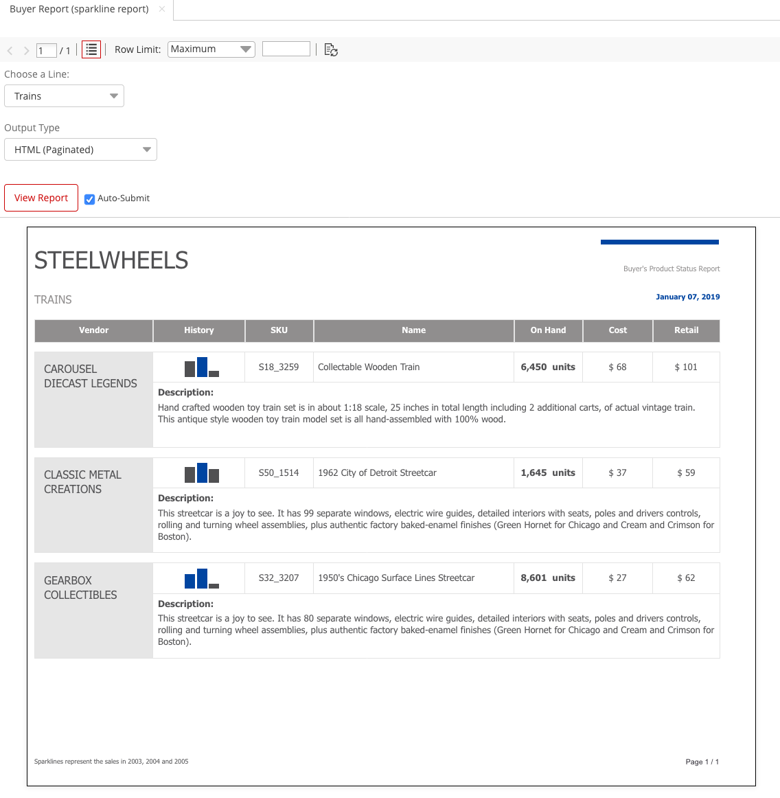Click the History column header
Screen dimensions: 780x798
point(199,330)
